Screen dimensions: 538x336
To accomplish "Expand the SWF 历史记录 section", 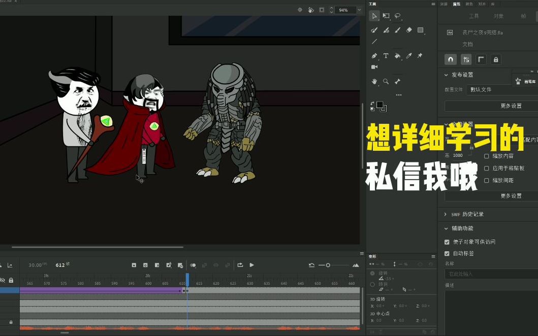I will point(446,214).
